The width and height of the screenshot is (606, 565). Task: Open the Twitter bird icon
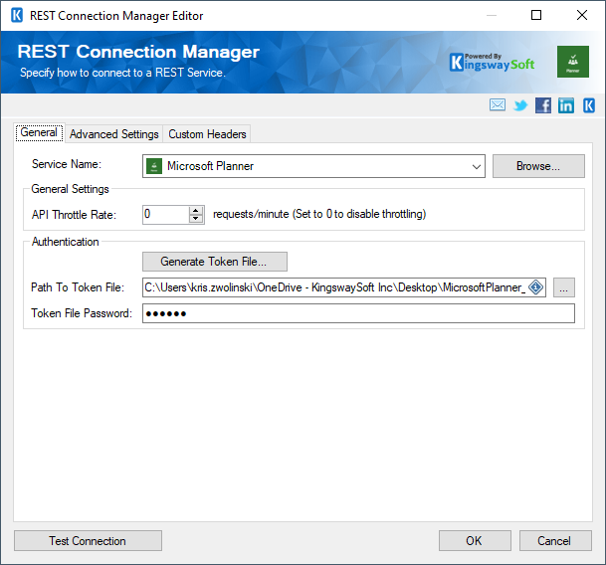click(x=520, y=105)
